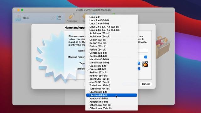Select Gentoo (32-bit) option
Image resolution: width=201 pixels, height=113 pixels.
111,53
